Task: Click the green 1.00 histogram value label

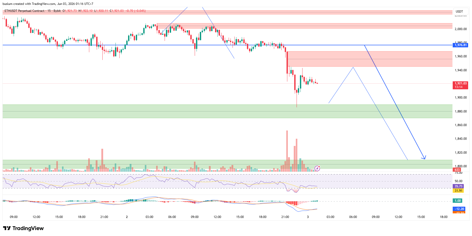Action: (458, 201)
